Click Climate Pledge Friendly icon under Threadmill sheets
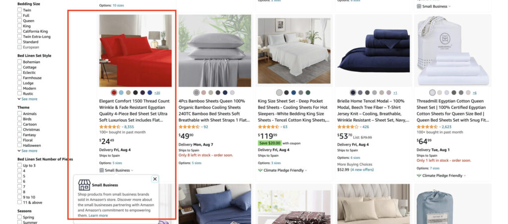 (x=419, y=176)
